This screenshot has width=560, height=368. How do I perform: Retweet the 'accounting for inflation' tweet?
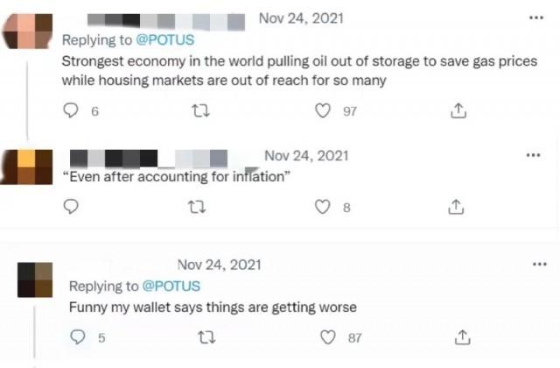[x=198, y=207]
